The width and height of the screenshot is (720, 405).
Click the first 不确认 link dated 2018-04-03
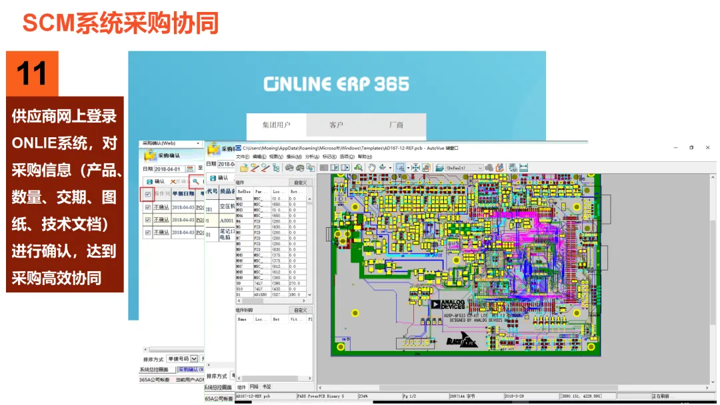[x=161, y=207]
